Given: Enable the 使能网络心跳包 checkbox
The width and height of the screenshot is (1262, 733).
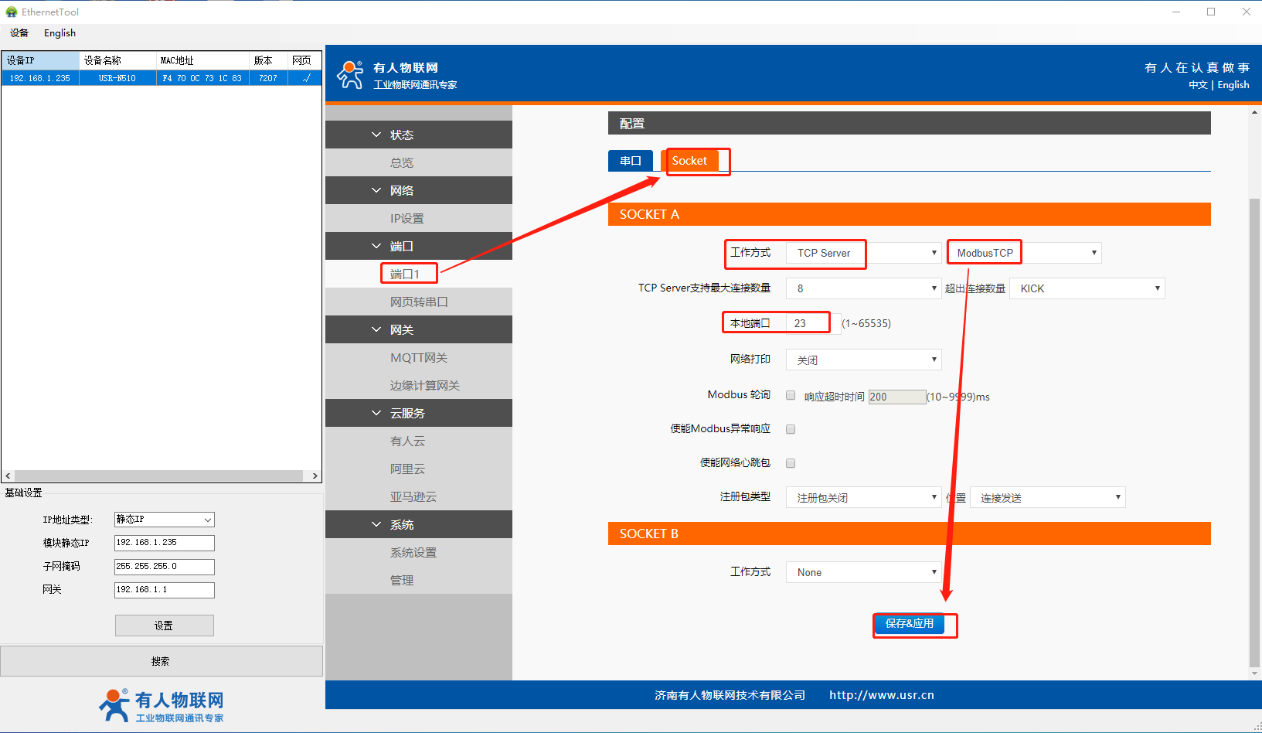Looking at the screenshot, I should click(x=791, y=463).
